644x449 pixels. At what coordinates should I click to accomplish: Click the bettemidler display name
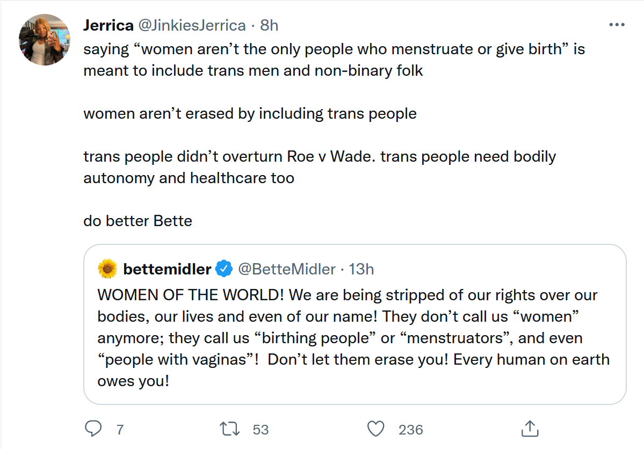tap(167, 269)
